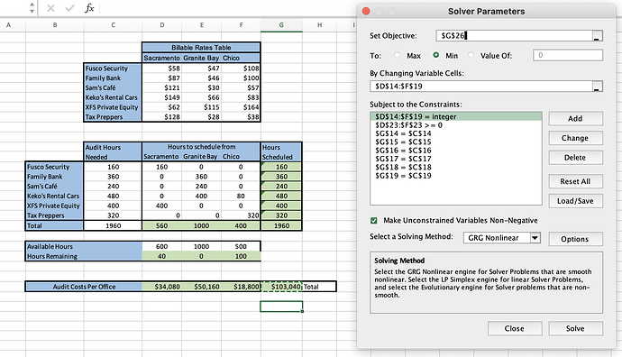Click the Granite Bay audit cost $50,160
This screenshot has width=622, height=357.
coord(202,287)
